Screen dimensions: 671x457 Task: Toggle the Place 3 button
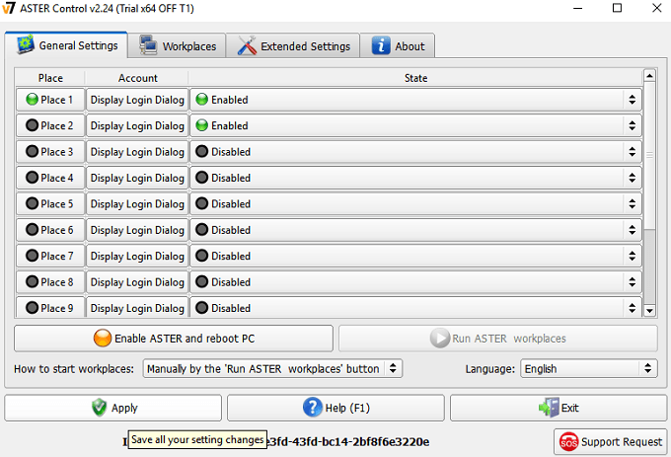pyautogui.click(x=50, y=152)
